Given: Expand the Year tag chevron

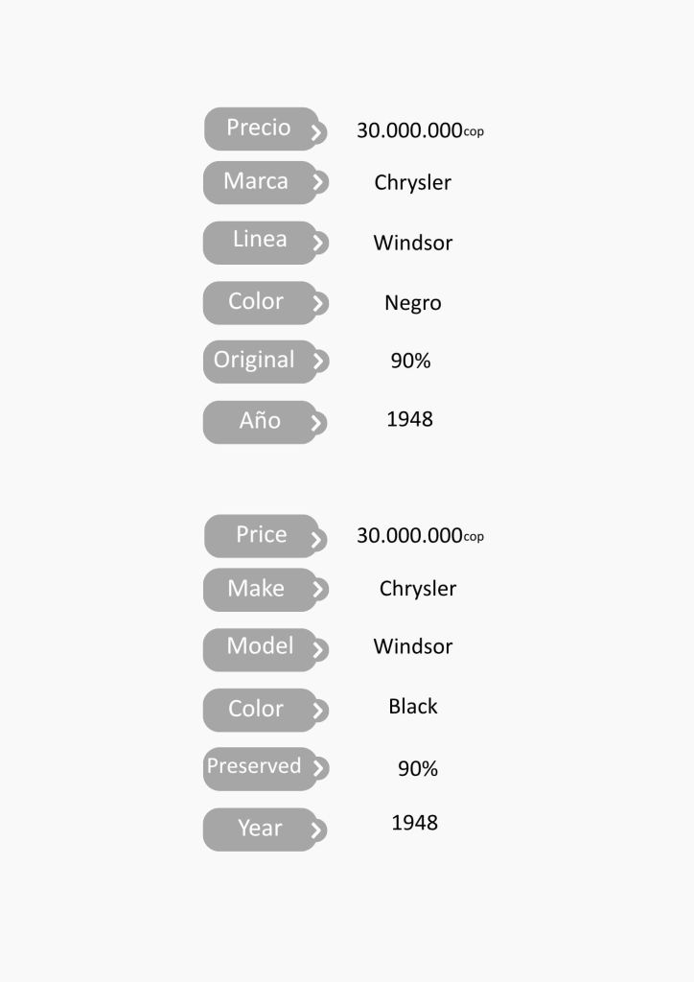Looking at the screenshot, I should tap(317, 830).
